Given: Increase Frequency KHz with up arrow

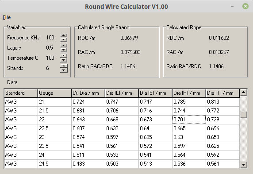Looking at the screenshot, I should 64,35.
